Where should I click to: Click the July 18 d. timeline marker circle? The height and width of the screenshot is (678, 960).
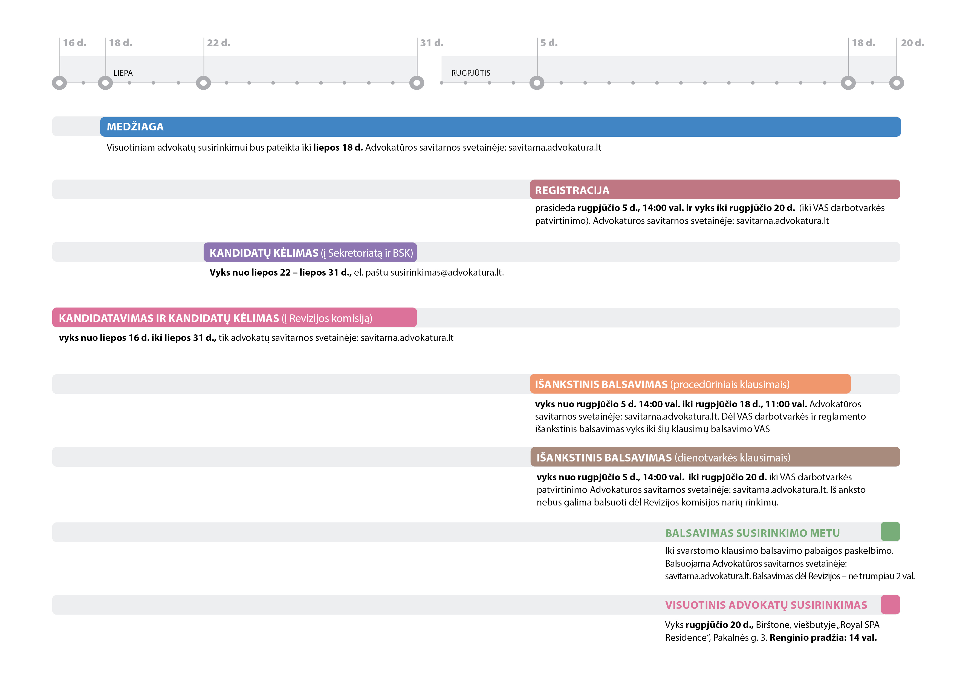pos(105,83)
